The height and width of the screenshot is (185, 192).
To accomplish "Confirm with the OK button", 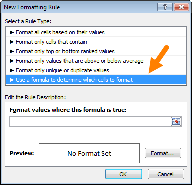I will pyautogui.click(x=123, y=174).
